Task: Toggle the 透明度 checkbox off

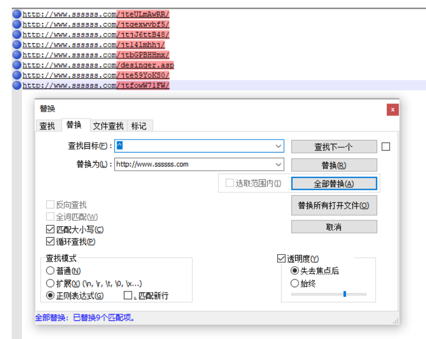Action: 281,259
